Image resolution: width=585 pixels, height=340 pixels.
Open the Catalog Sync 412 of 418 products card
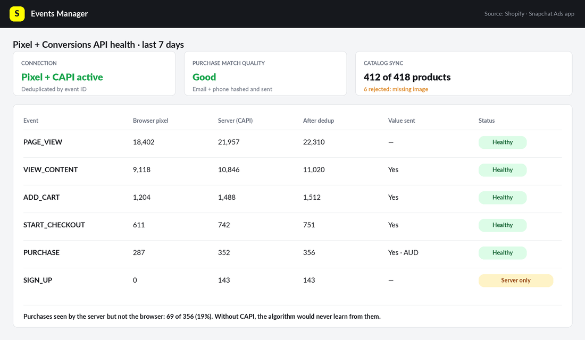464,73
